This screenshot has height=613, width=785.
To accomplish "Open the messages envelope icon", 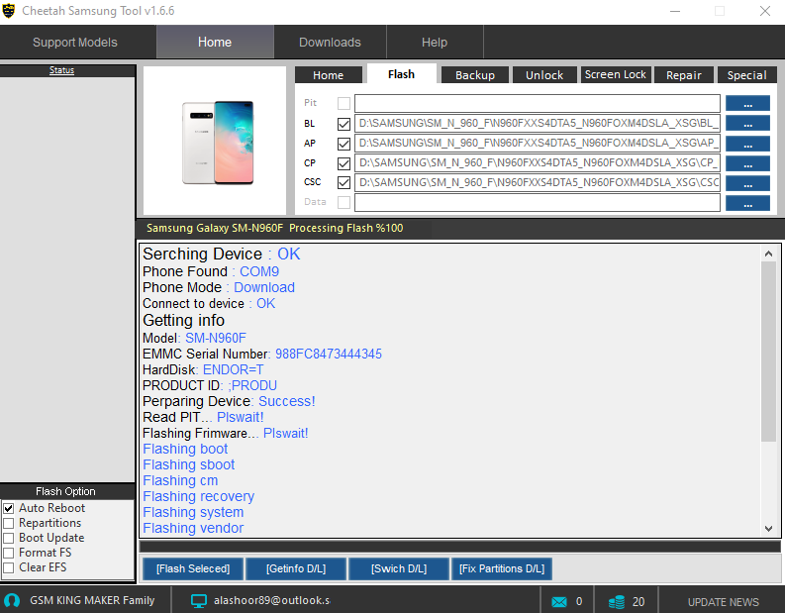I will (559, 601).
